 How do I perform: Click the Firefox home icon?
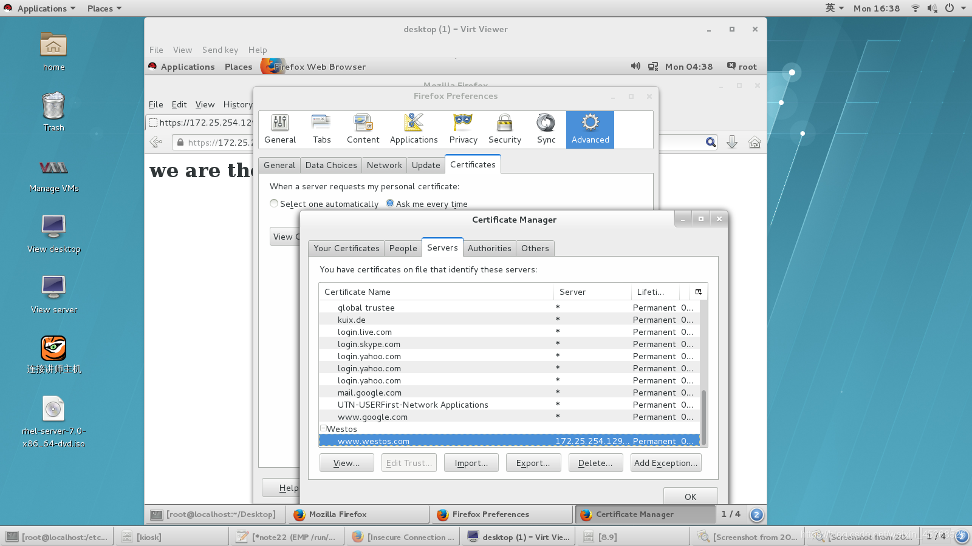click(x=755, y=142)
